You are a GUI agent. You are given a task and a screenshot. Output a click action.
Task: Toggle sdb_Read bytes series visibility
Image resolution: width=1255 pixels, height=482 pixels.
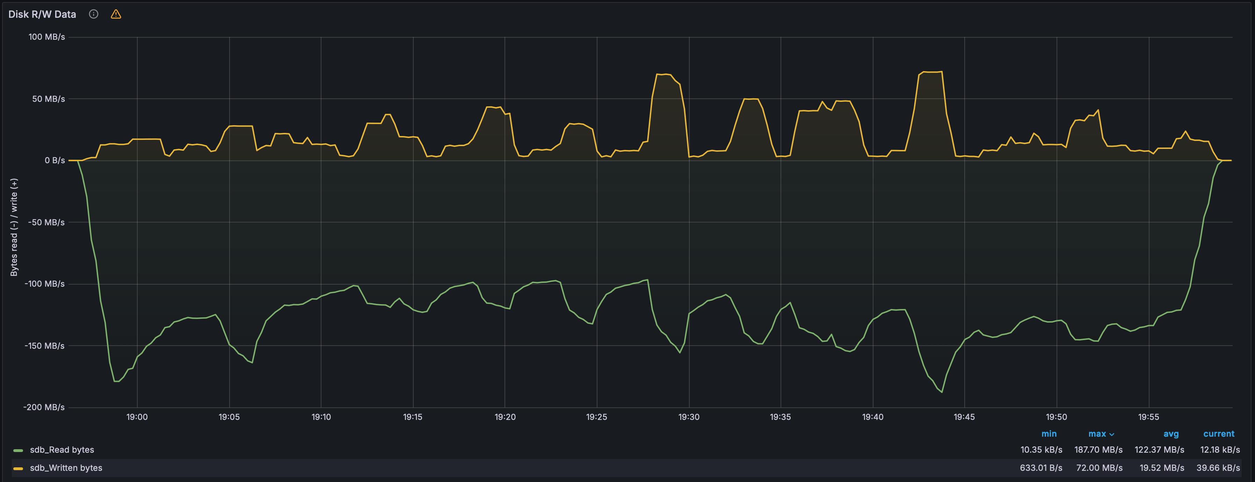pos(62,450)
